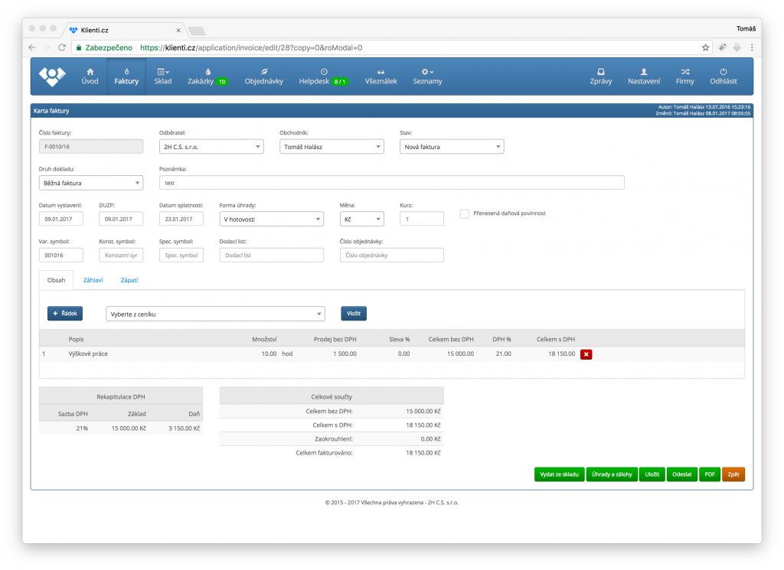Open the Měna currency dropdown
This screenshot has height=570, width=784.
[x=361, y=220]
